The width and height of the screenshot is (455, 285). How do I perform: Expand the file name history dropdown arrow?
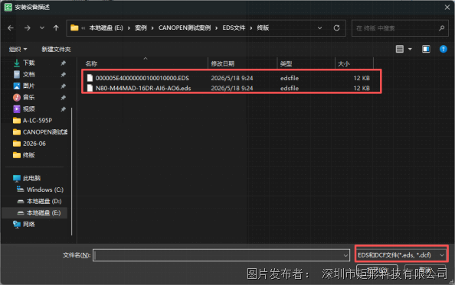[x=345, y=255]
